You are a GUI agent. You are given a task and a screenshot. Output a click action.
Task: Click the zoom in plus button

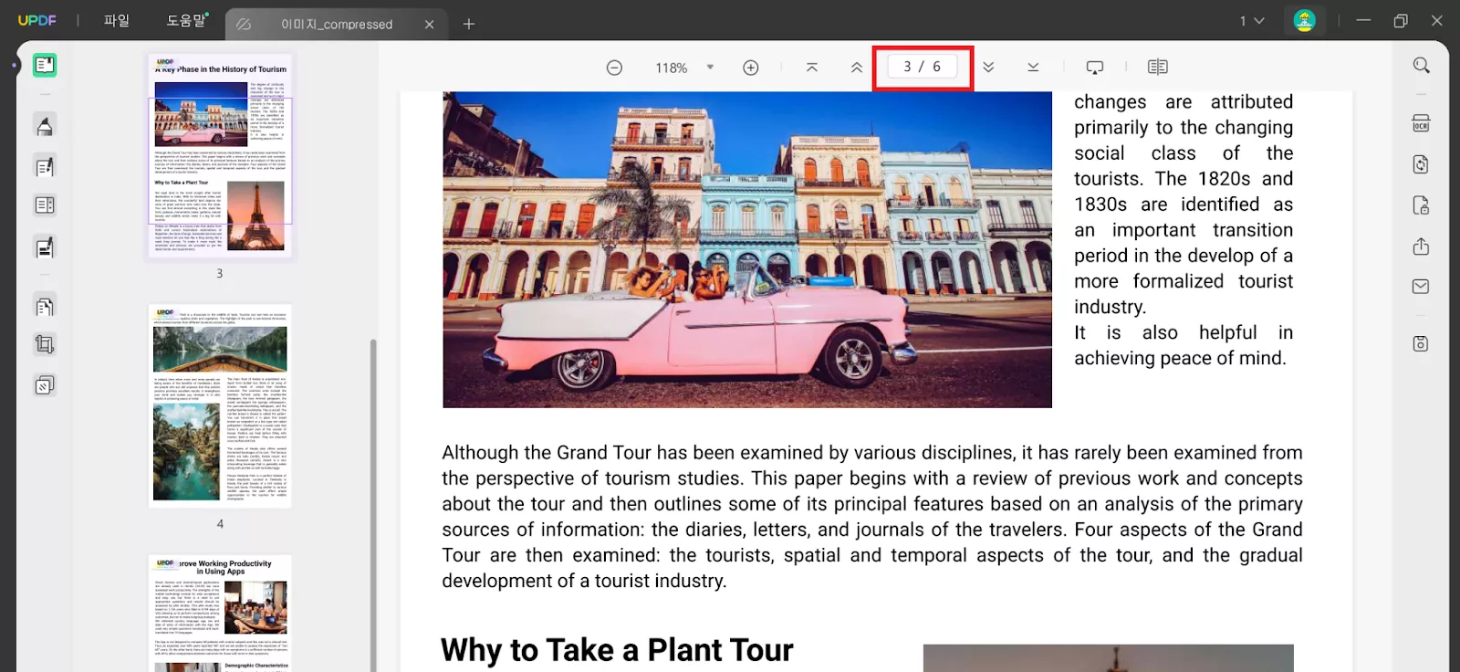(751, 68)
